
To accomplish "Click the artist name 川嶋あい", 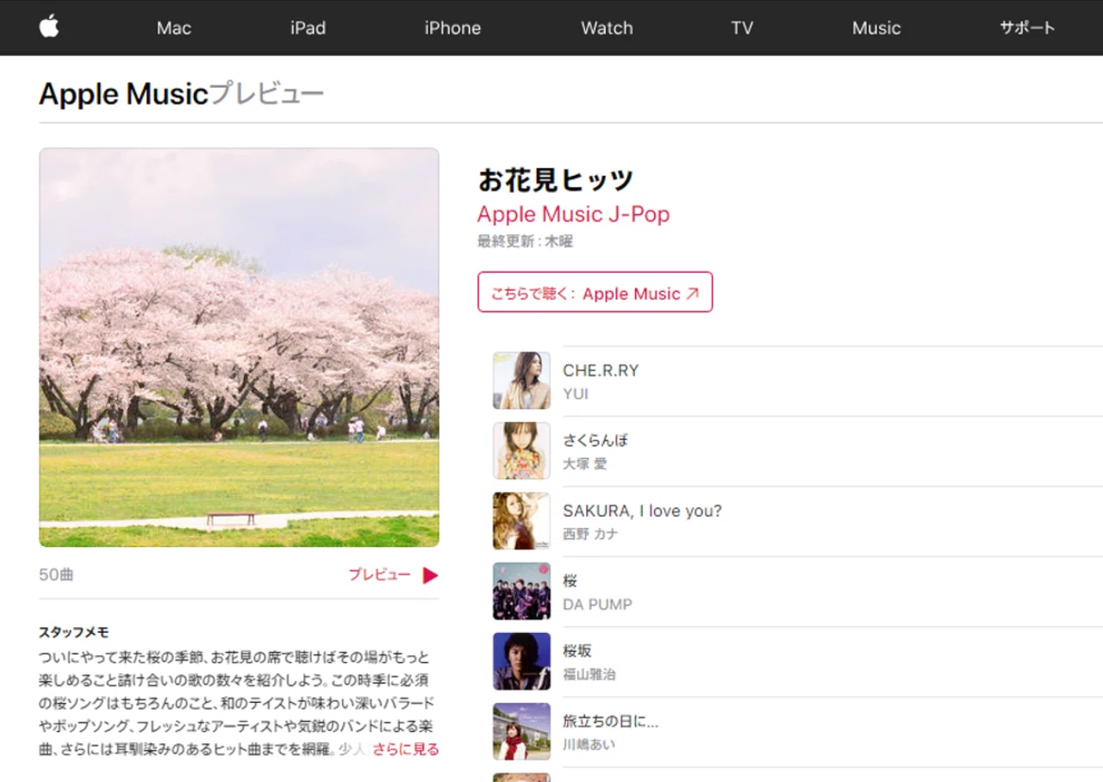I will pos(589,745).
